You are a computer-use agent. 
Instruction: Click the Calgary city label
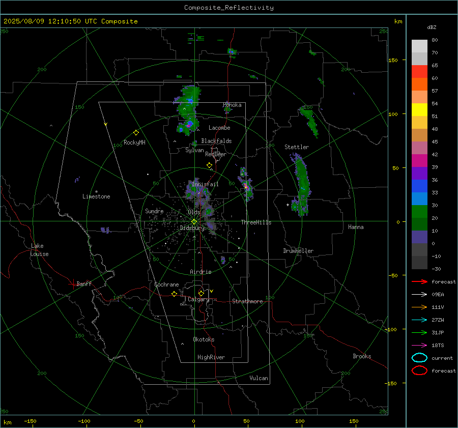click(198, 299)
